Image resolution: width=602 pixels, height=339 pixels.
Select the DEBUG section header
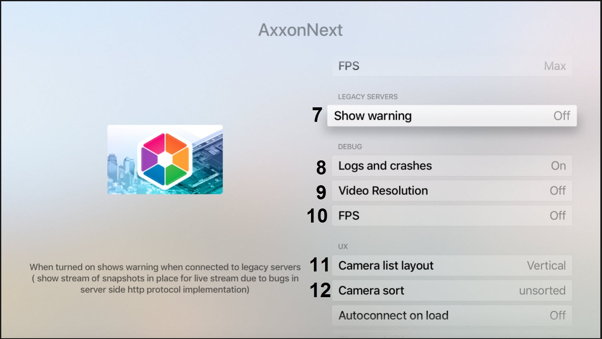(350, 147)
